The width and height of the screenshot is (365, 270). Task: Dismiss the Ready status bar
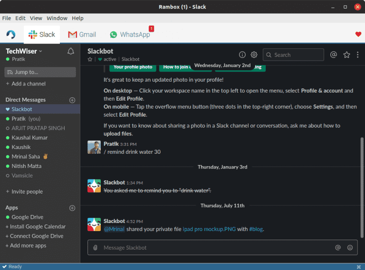pos(359,267)
